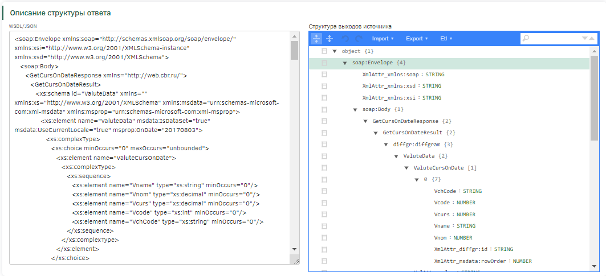This screenshot has width=606, height=276.
Task: Collapse the ValuteCursOnDate array node
Action: tap(406, 168)
